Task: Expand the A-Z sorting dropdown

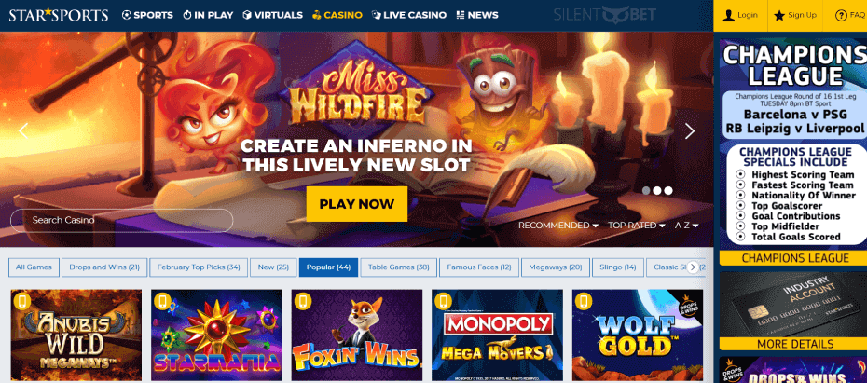Action: point(687,226)
